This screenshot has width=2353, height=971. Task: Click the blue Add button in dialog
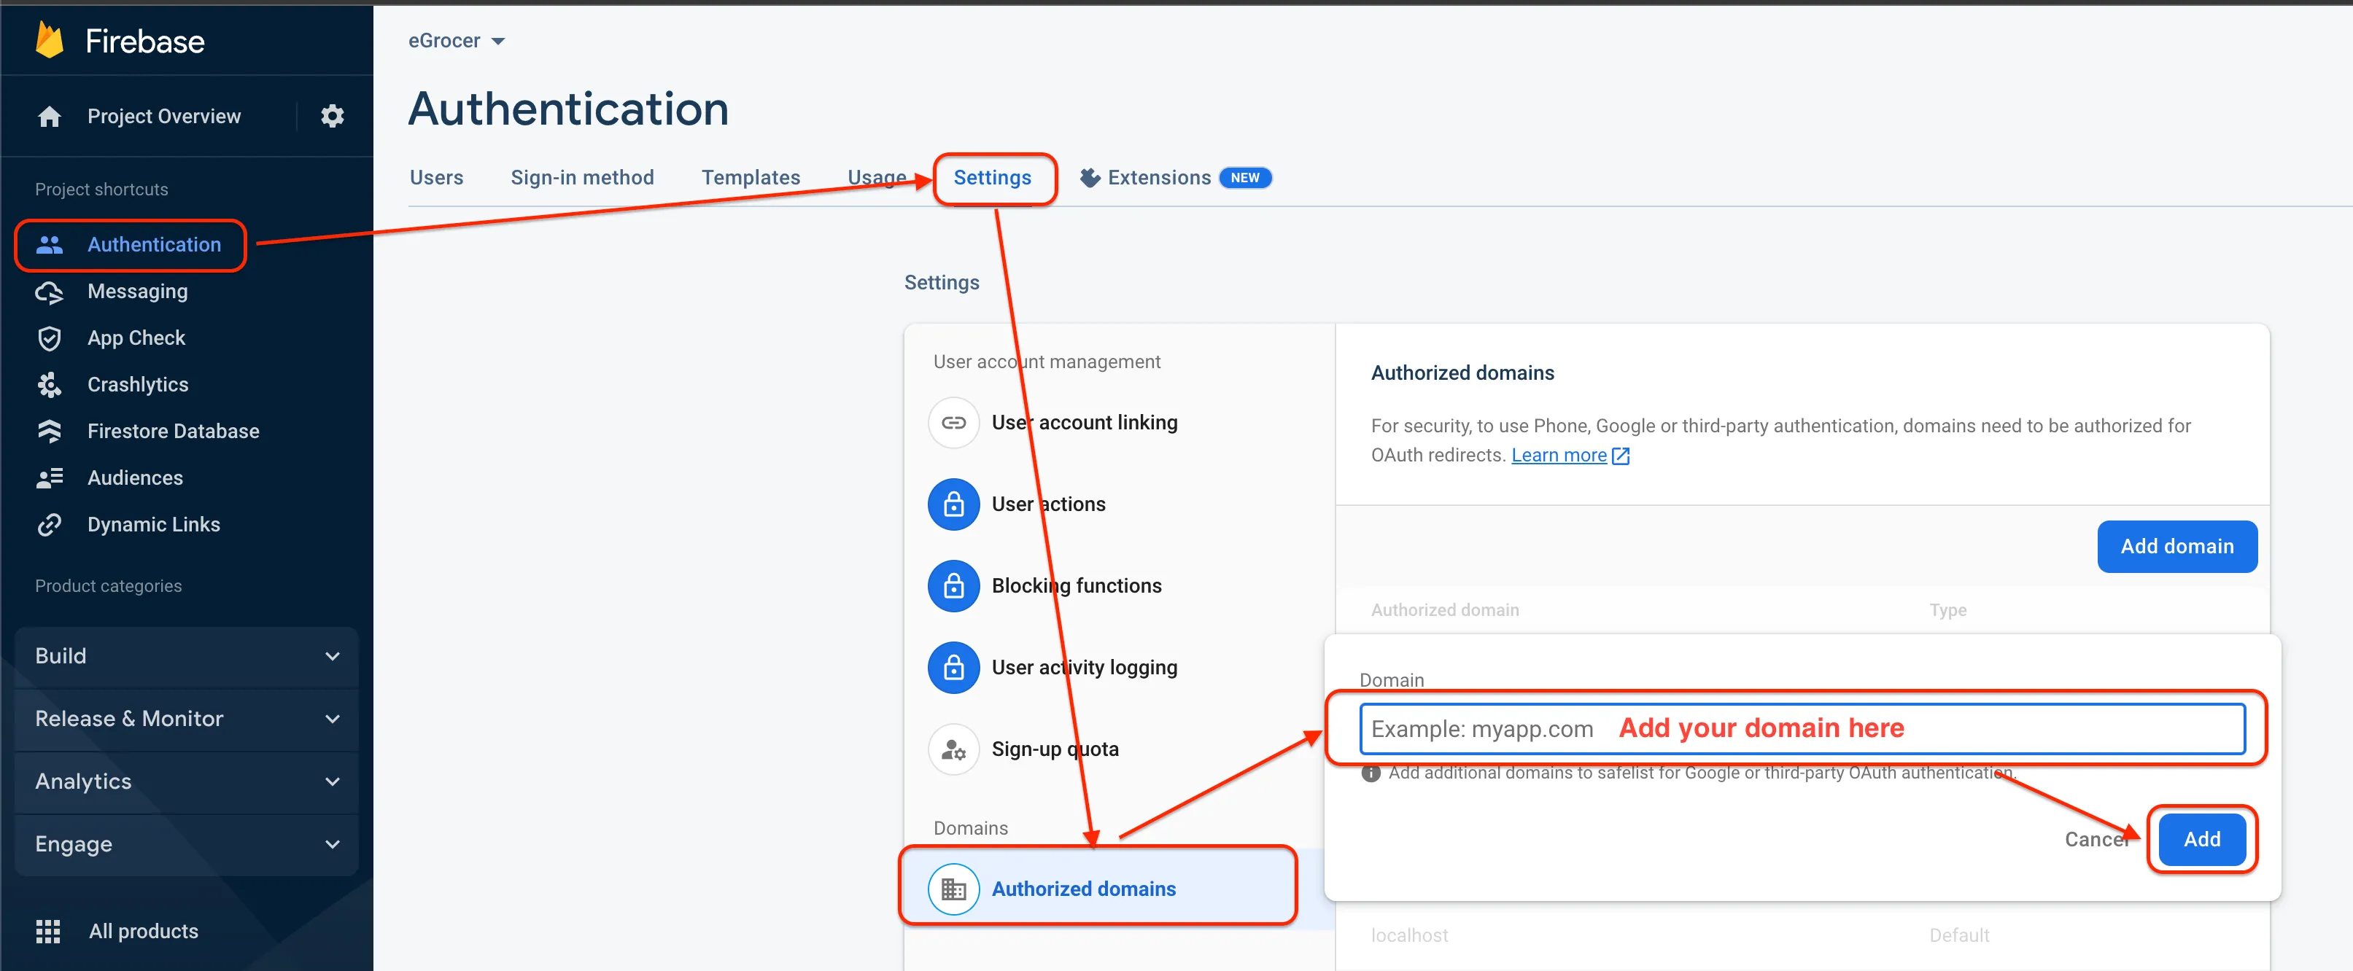(2201, 840)
